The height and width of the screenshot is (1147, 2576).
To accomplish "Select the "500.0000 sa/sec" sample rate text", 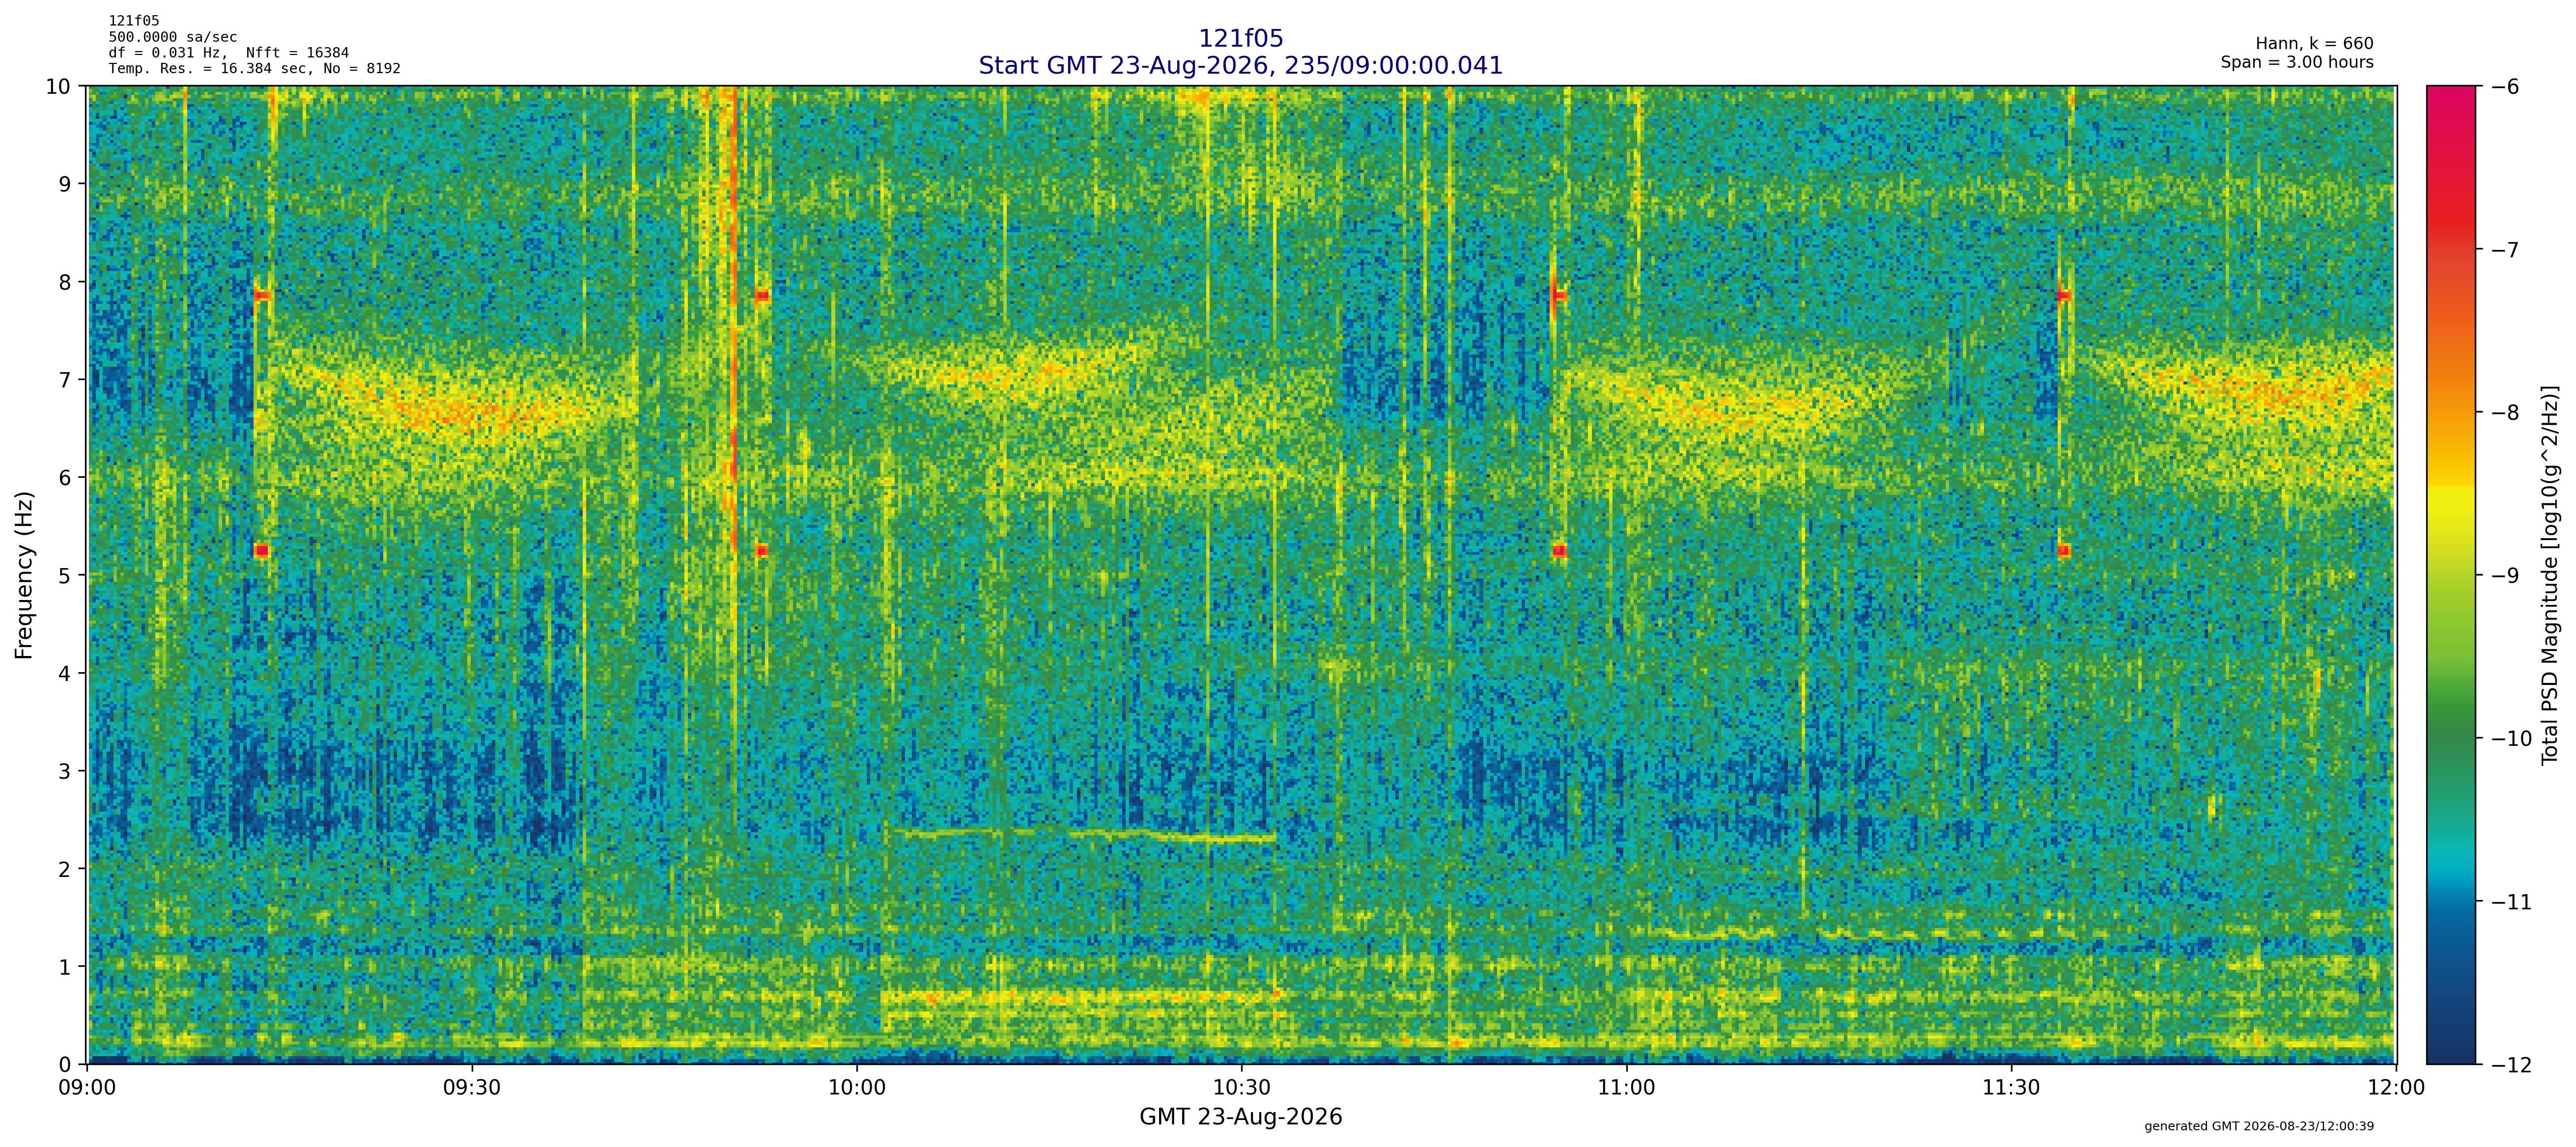I will click(x=173, y=37).
